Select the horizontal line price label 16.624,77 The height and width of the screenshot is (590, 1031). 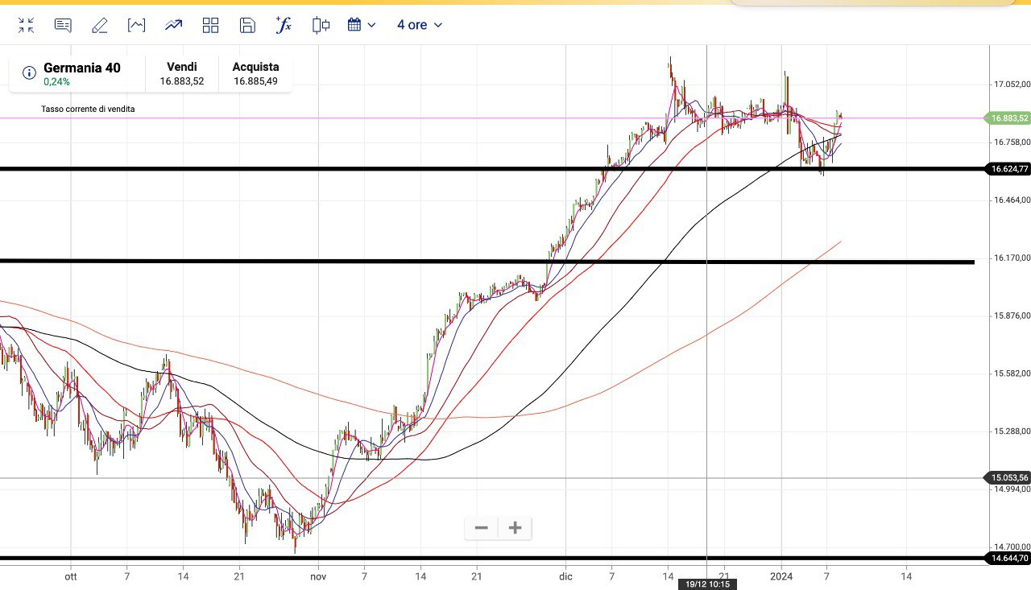1008,169
